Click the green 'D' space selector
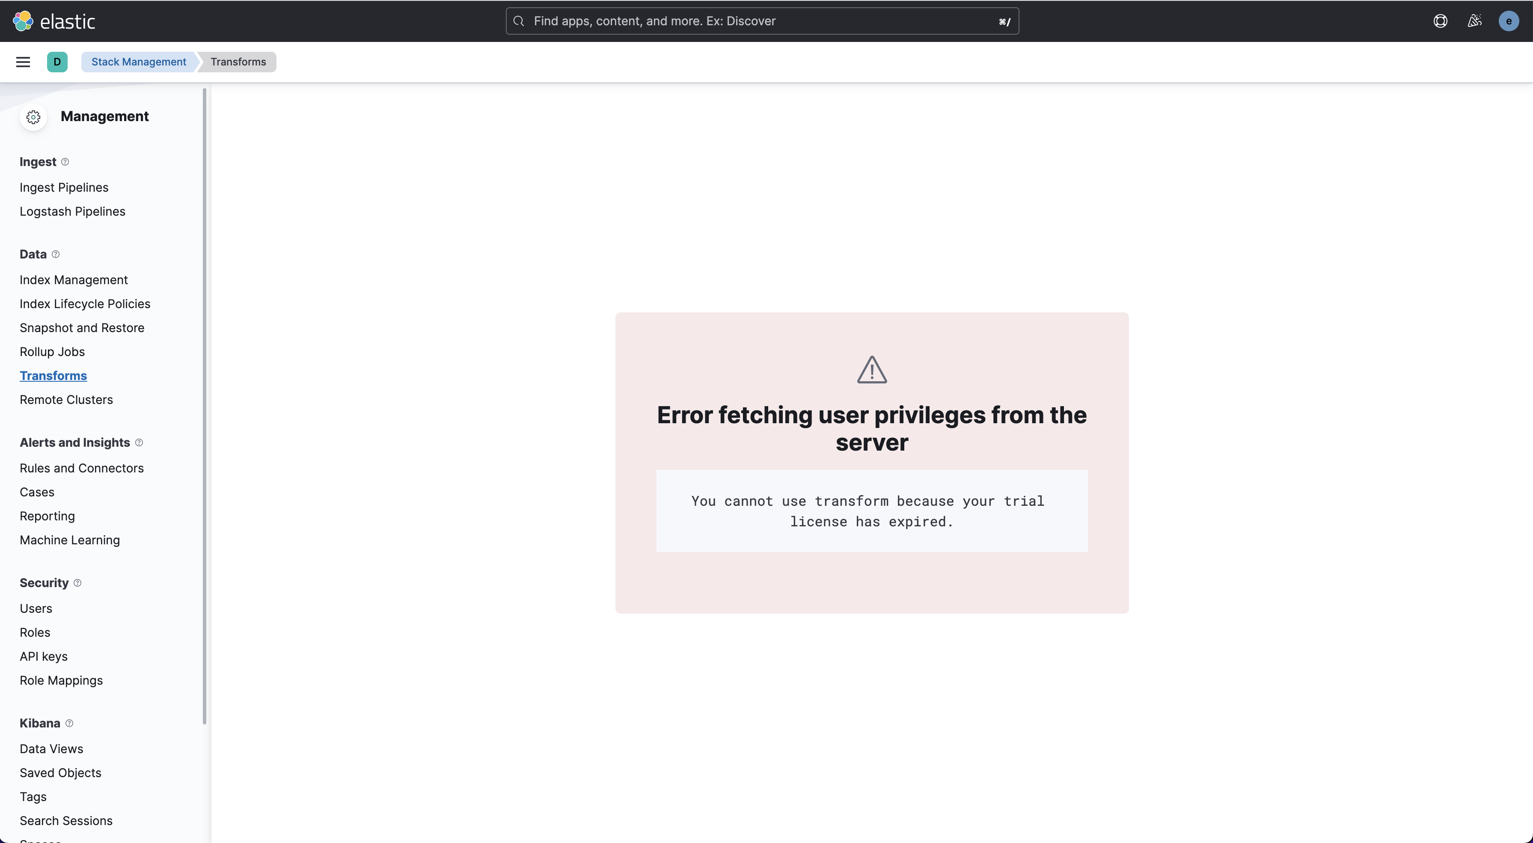 (57, 62)
